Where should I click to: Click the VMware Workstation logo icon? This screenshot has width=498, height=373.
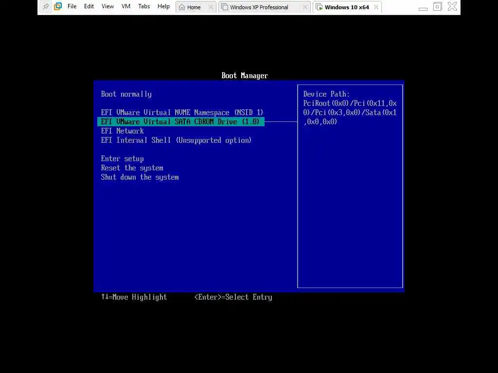tap(58, 6)
